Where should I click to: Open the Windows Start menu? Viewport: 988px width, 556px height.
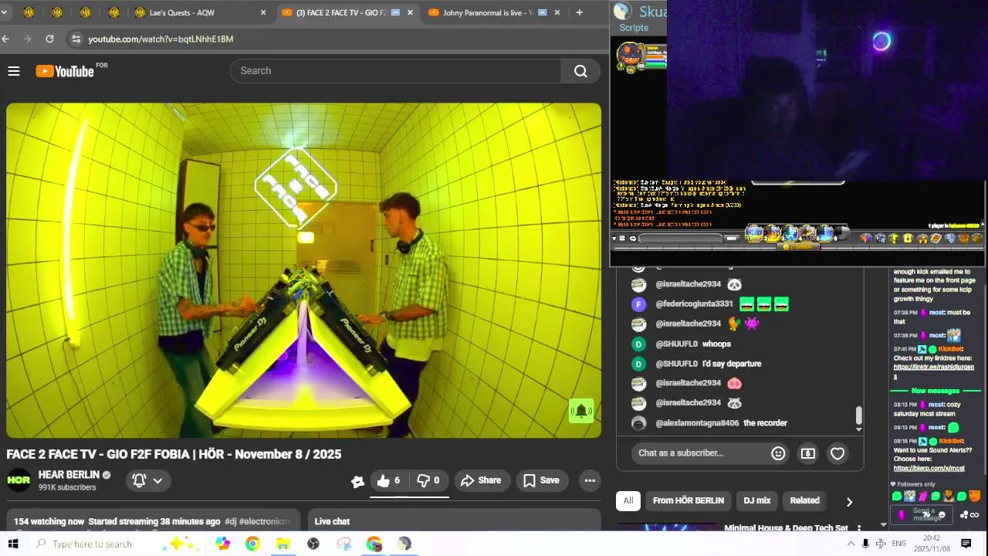coord(13,544)
